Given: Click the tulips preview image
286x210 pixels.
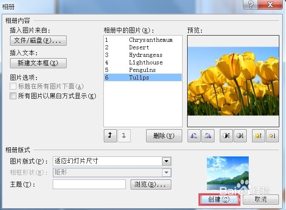Looking at the screenshot, I should (x=233, y=81).
